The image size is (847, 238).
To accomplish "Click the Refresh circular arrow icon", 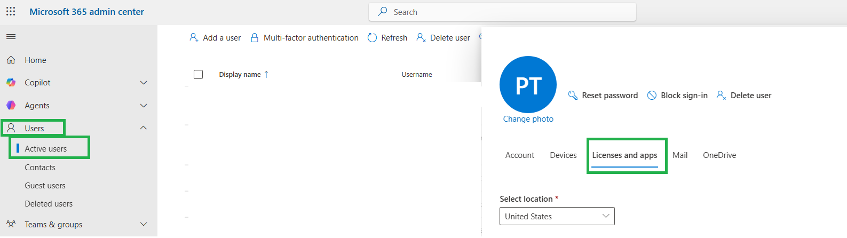I will 372,37.
